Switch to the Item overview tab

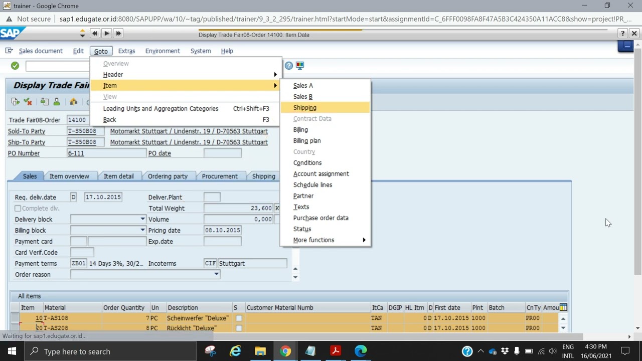pyautogui.click(x=69, y=176)
